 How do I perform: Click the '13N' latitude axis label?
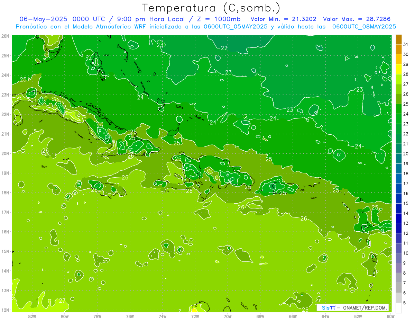tap(5, 291)
